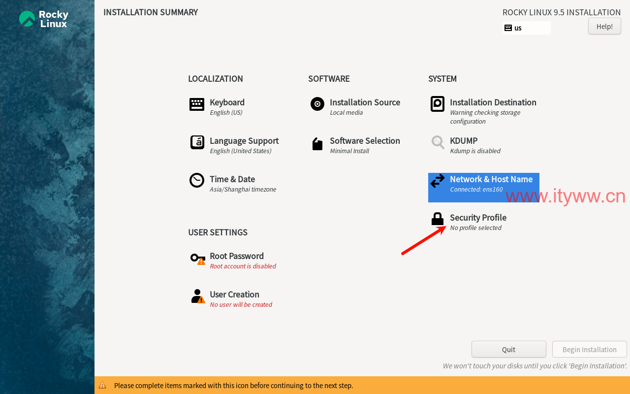This screenshot has height=394, width=630.
Task: Click the 'SYSTEM' section heading
Action: [x=442, y=79]
